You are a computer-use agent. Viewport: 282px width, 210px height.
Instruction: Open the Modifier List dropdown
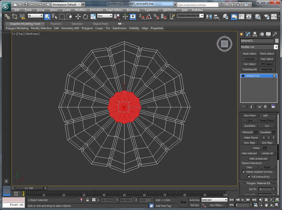click(276, 47)
